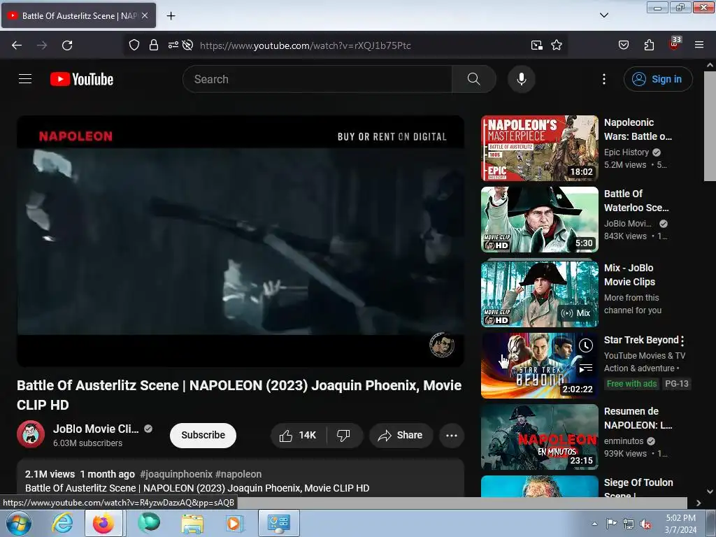Select the Battle Of Austerlitz Scene tab

[x=78, y=15]
